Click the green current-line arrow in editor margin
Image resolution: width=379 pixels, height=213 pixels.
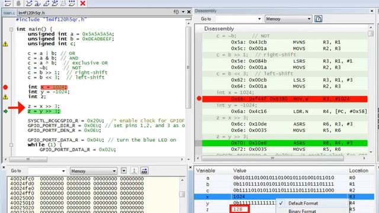(x=5, y=111)
